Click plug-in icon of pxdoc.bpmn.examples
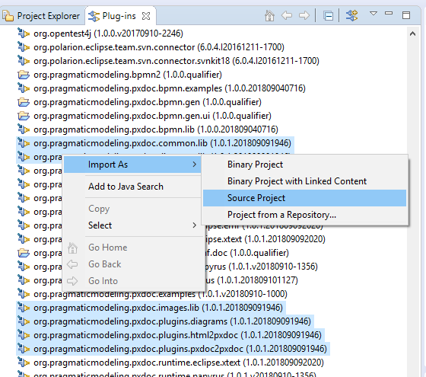This screenshot has height=377, width=426. tap(24, 88)
